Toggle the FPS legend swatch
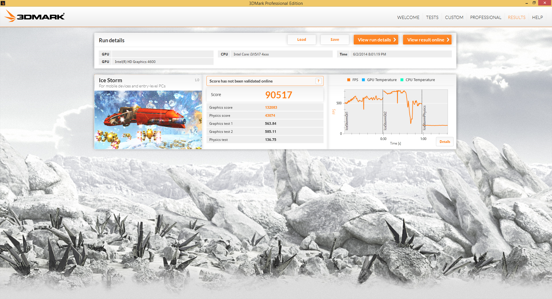This screenshot has height=299, width=552. tap(349, 80)
